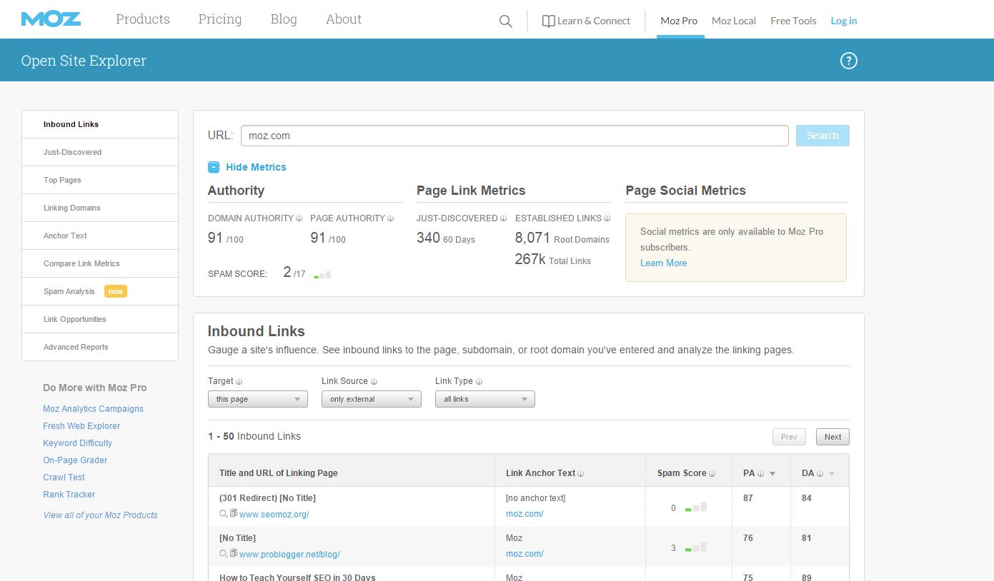The image size is (994, 581).
Task: Switch to the Moz Local tab
Action: click(x=734, y=21)
